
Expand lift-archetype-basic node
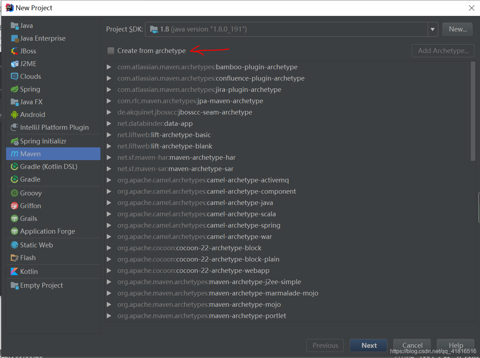click(109, 135)
